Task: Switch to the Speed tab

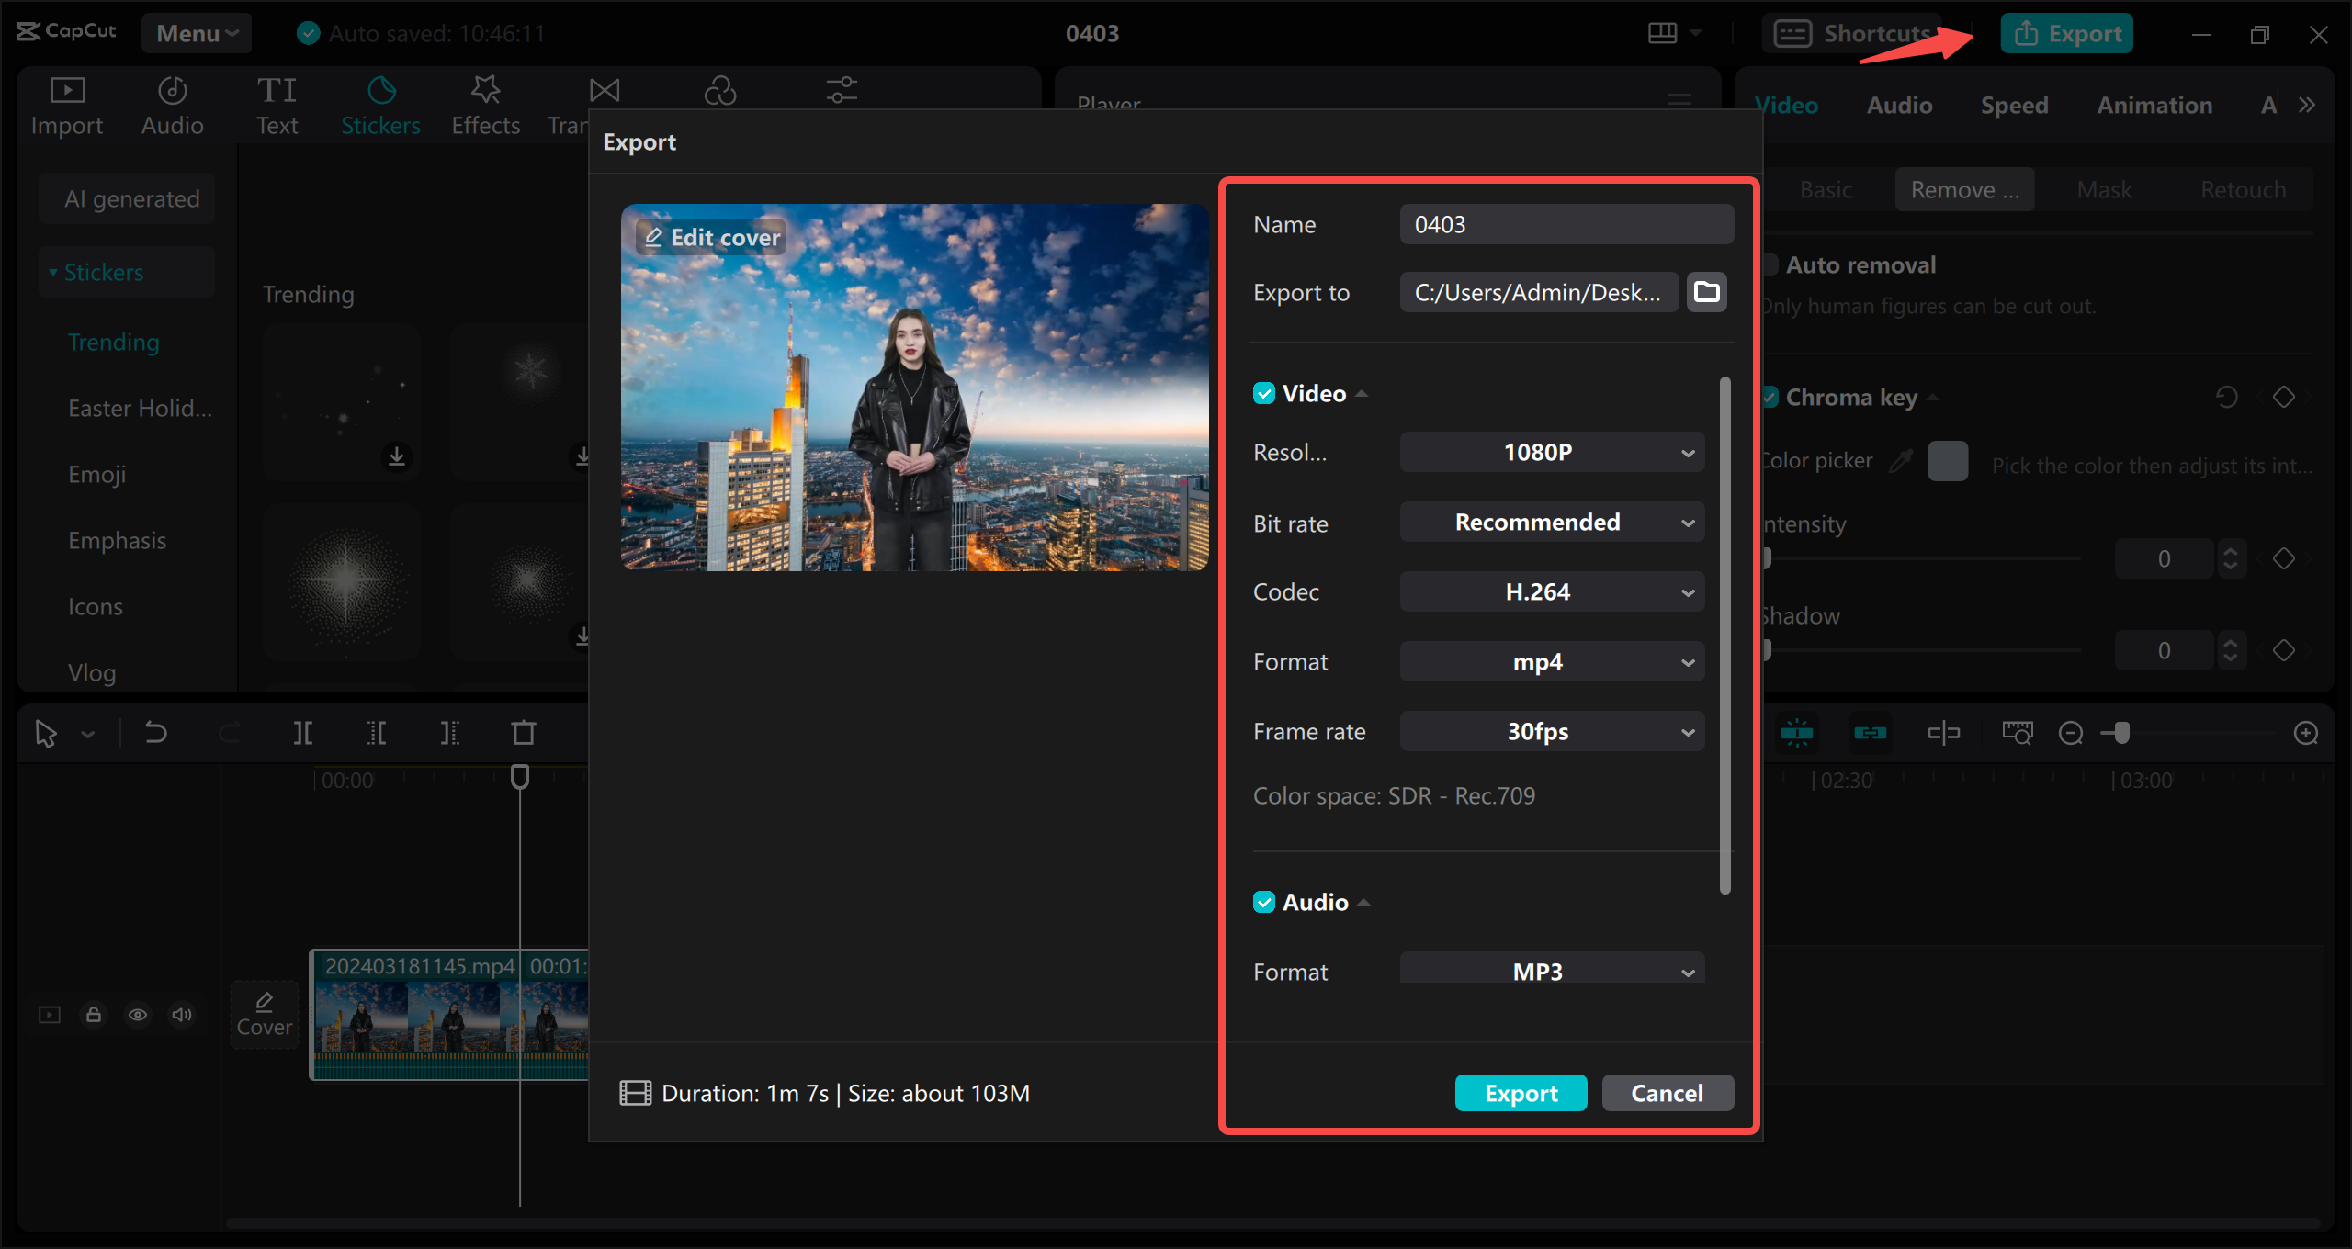Action: [2014, 104]
